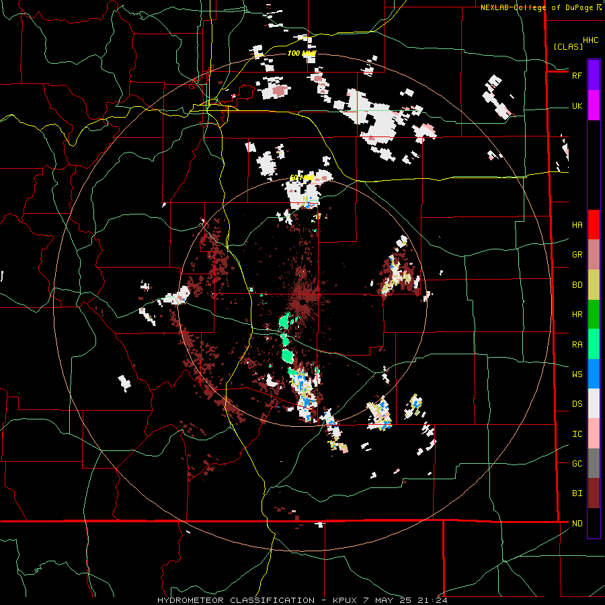Screen dimensions: 605x605
Task: Click the white DS legend swatch
Action: [x=594, y=403]
